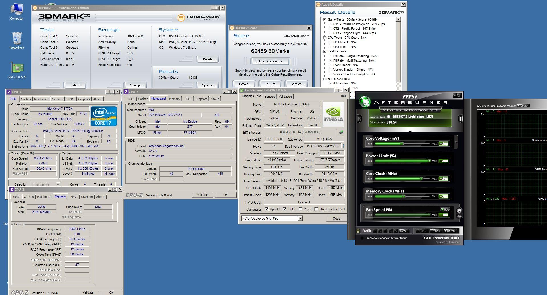Collapse the Feature Tests tree node

(x=324, y=52)
